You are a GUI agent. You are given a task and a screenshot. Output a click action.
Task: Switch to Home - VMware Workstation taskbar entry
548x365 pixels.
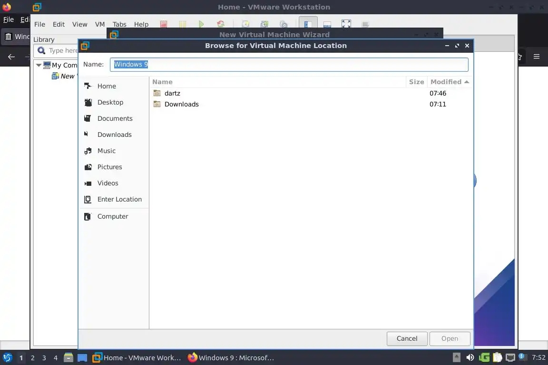(137, 358)
